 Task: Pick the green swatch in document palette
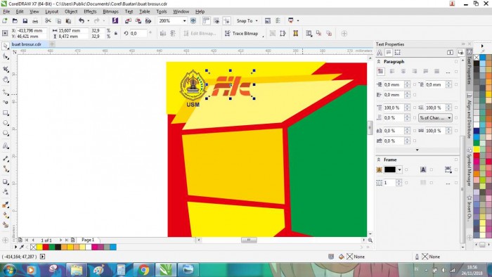click(x=52, y=247)
